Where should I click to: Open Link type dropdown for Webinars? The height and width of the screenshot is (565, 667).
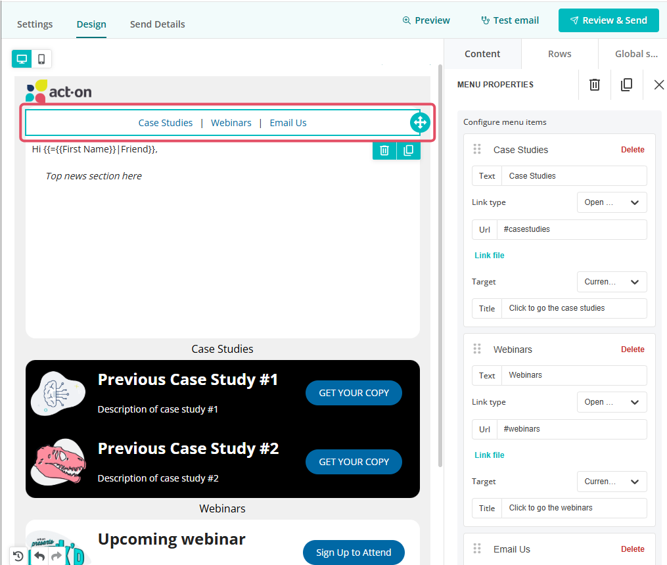612,402
